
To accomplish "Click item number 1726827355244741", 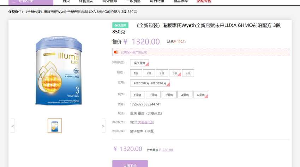I will click(x=145, y=104).
